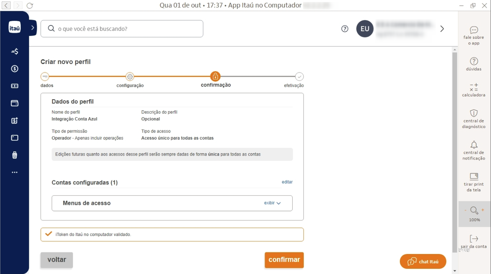Decrease zoom with the minus control
Viewport: 491px width, 274px height.
(x=465, y=210)
